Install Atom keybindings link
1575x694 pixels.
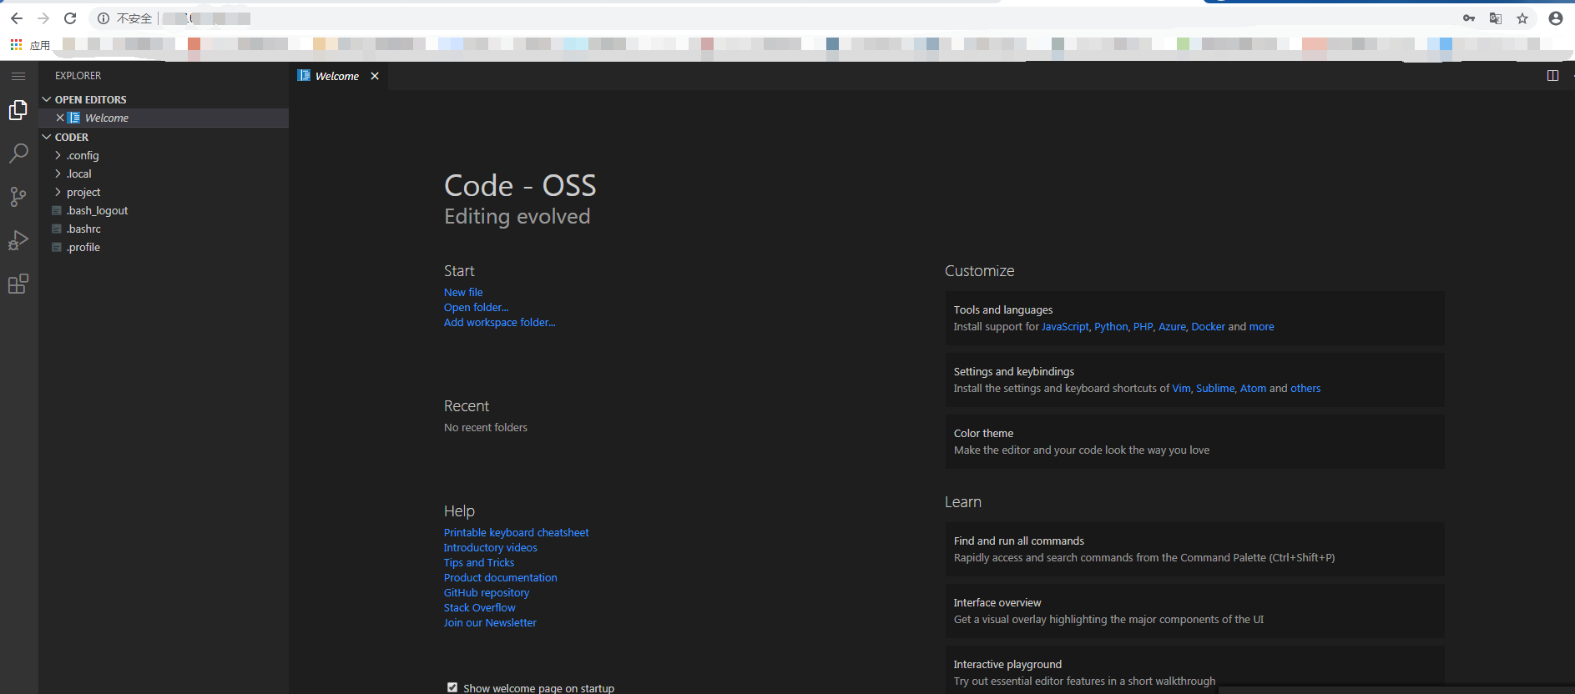tap(1253, 389)
